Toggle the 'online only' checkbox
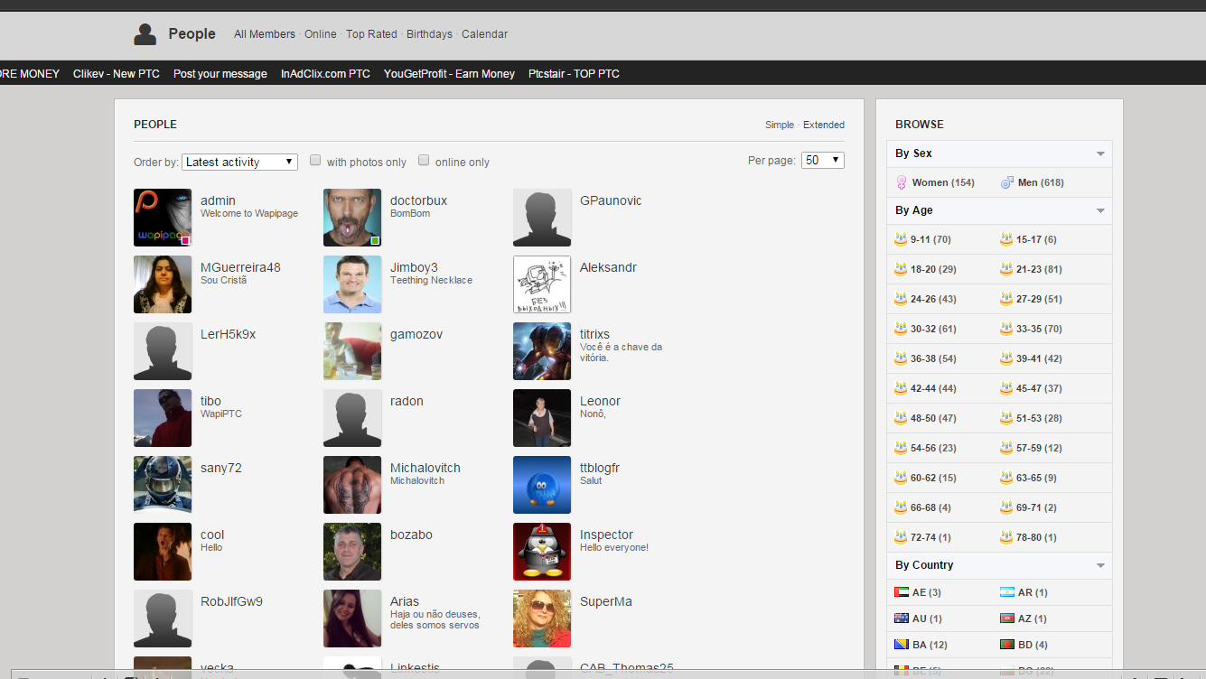The image size is (1206, 679). [424, 161]
